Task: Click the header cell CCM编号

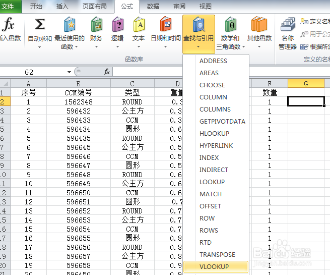Action: tap(79, 92)
